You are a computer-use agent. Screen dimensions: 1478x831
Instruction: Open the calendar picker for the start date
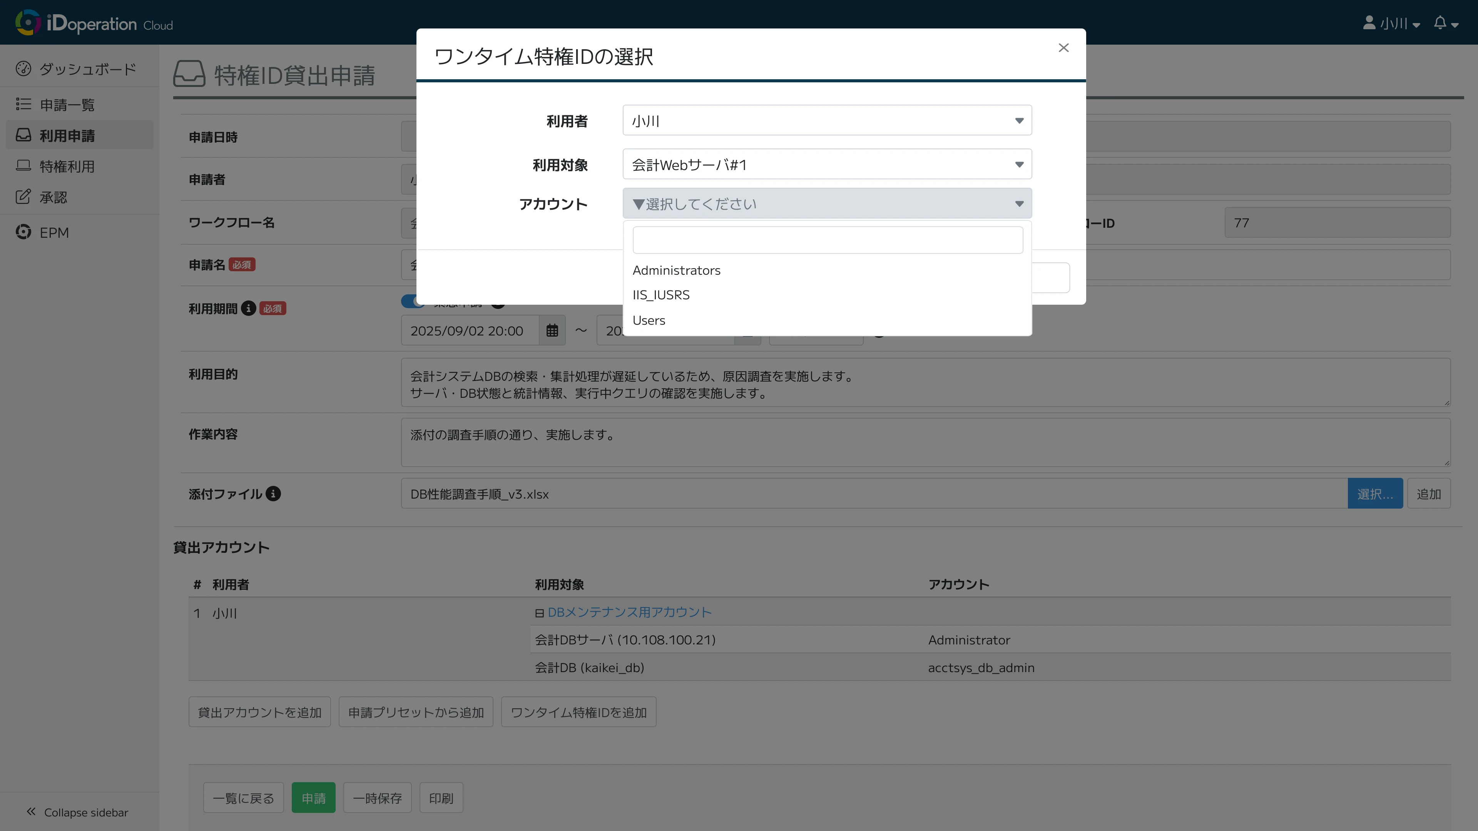[x=552, y=330]
